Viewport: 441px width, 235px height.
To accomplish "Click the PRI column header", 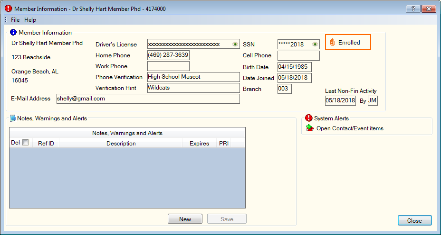I will 224,143.
